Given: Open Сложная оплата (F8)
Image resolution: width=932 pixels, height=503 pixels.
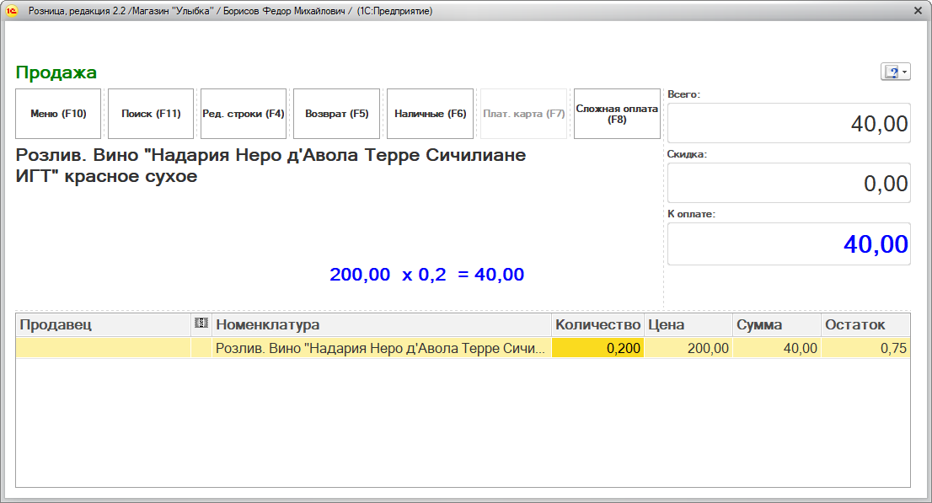Looking at the screenshot, I should click(617, 114).
